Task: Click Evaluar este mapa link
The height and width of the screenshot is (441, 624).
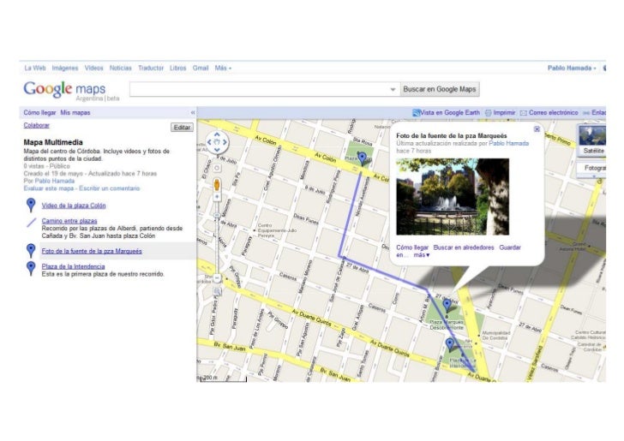Action: pyautogui.click(x=50, y=188)
